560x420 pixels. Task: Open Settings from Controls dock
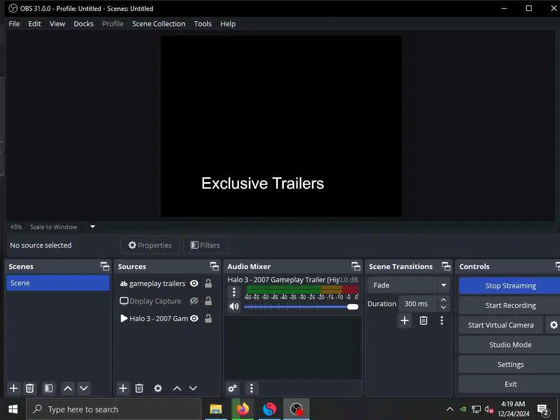pyautogui.click(x=510, y=364)
